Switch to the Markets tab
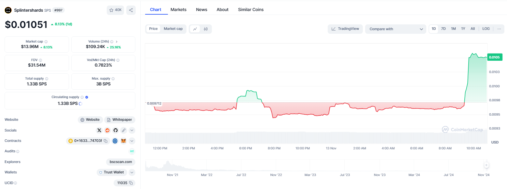Screen dimensions: 507x189 pos(178,10)
